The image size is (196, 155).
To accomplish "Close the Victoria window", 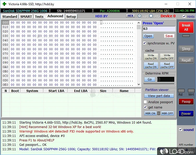I will [x=190, y=4].
